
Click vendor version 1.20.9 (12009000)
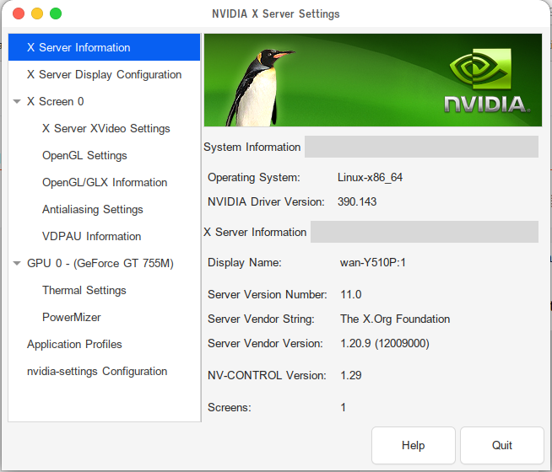385,343
